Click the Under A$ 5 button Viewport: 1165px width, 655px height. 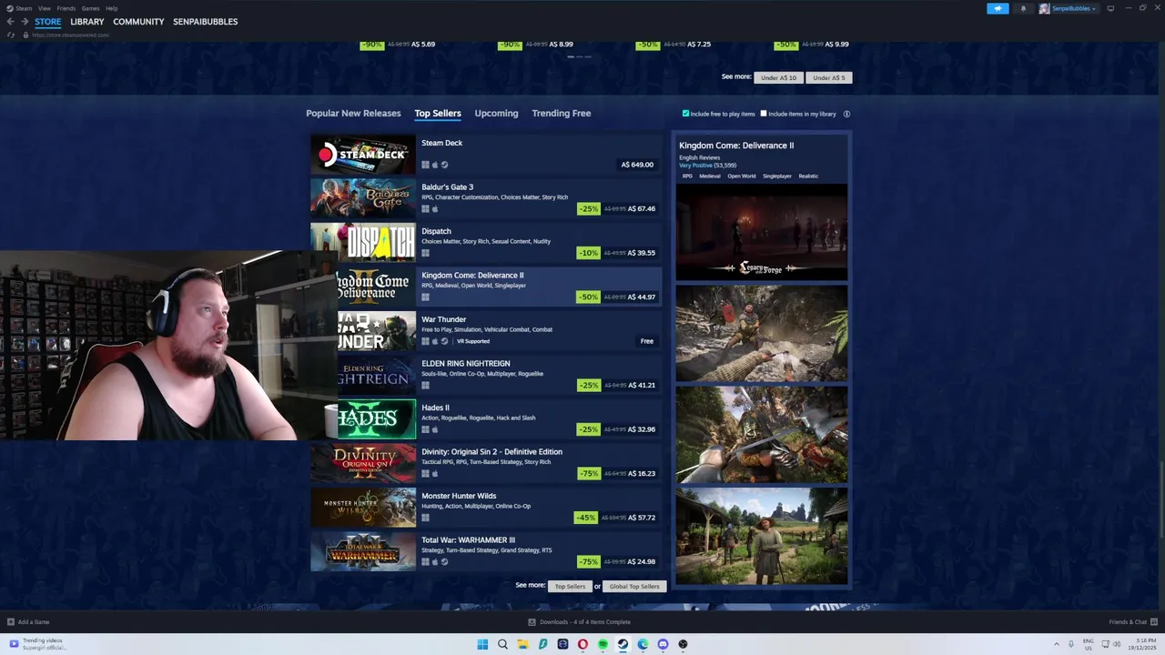click(828, 77)
